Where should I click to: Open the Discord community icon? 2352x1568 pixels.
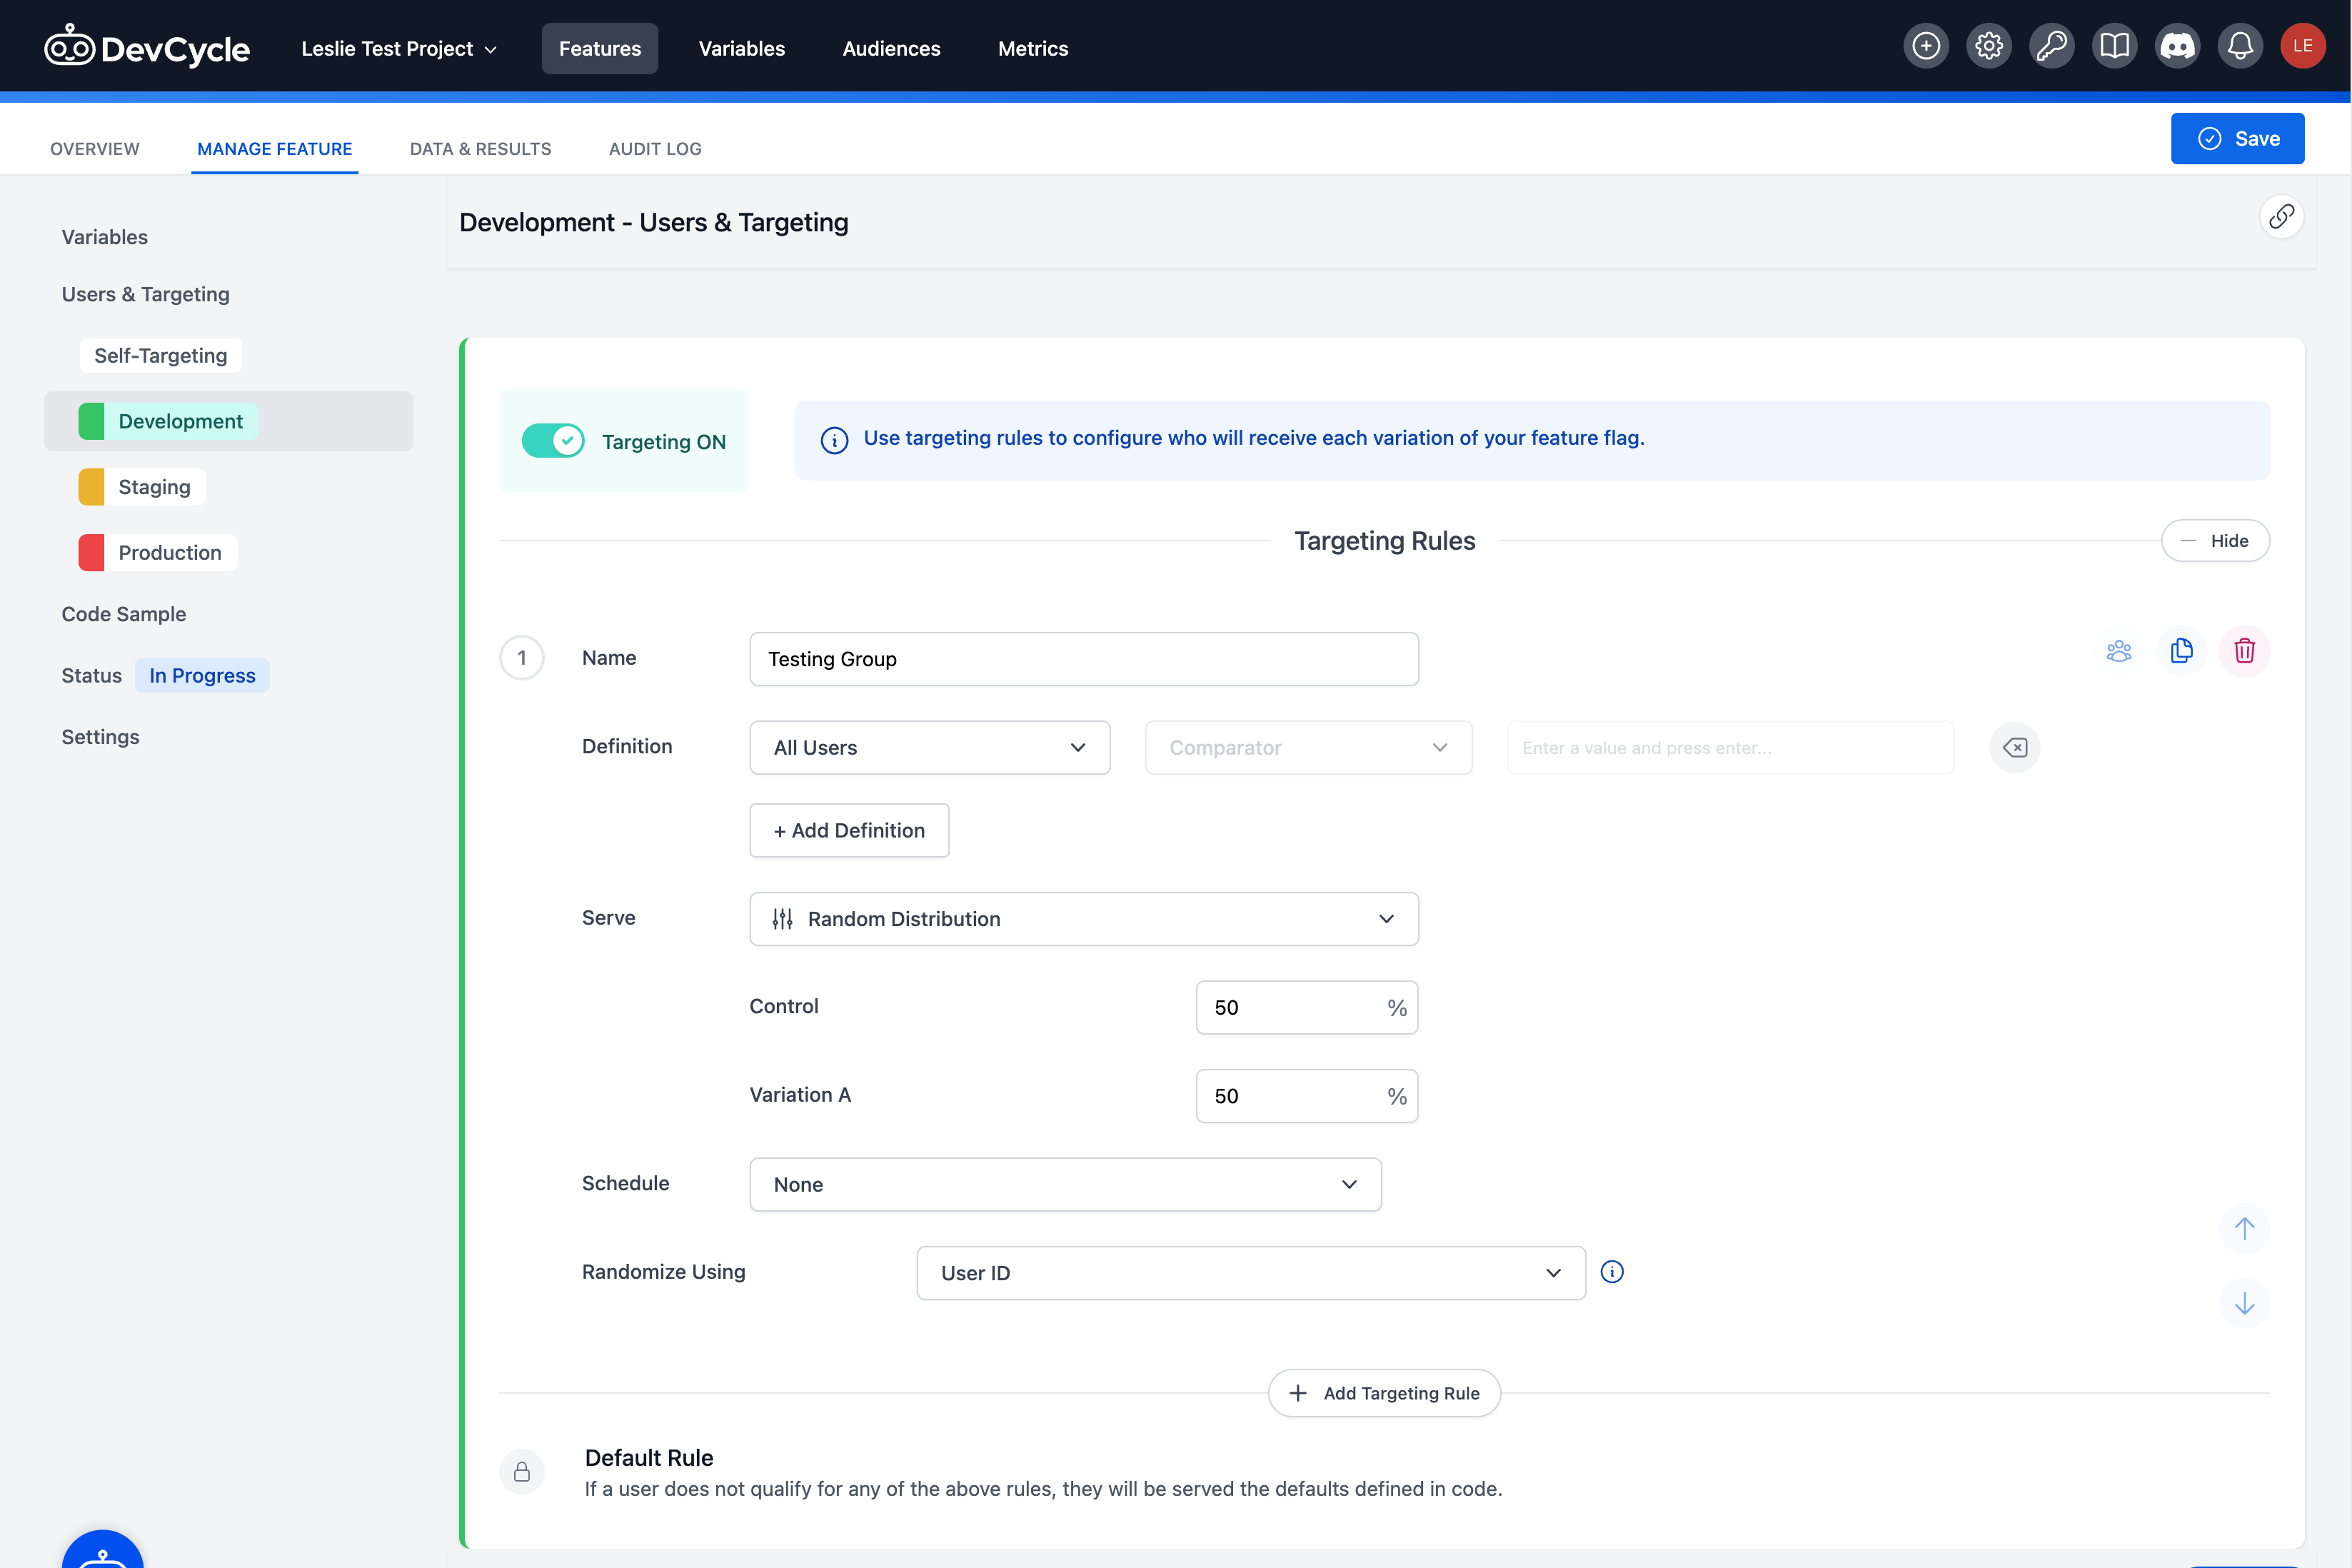coord(2177,47)
